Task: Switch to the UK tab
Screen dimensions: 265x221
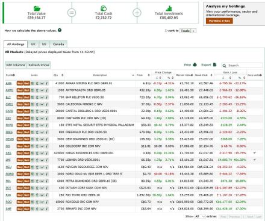Action: coord(33,44)
